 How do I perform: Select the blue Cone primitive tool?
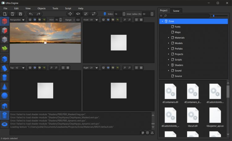(x=5, y=87)
